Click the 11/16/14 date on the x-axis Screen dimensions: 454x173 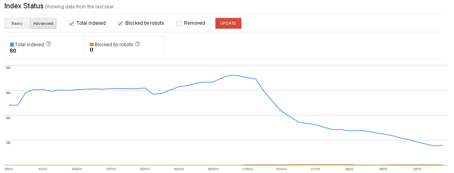click(247, 169)
